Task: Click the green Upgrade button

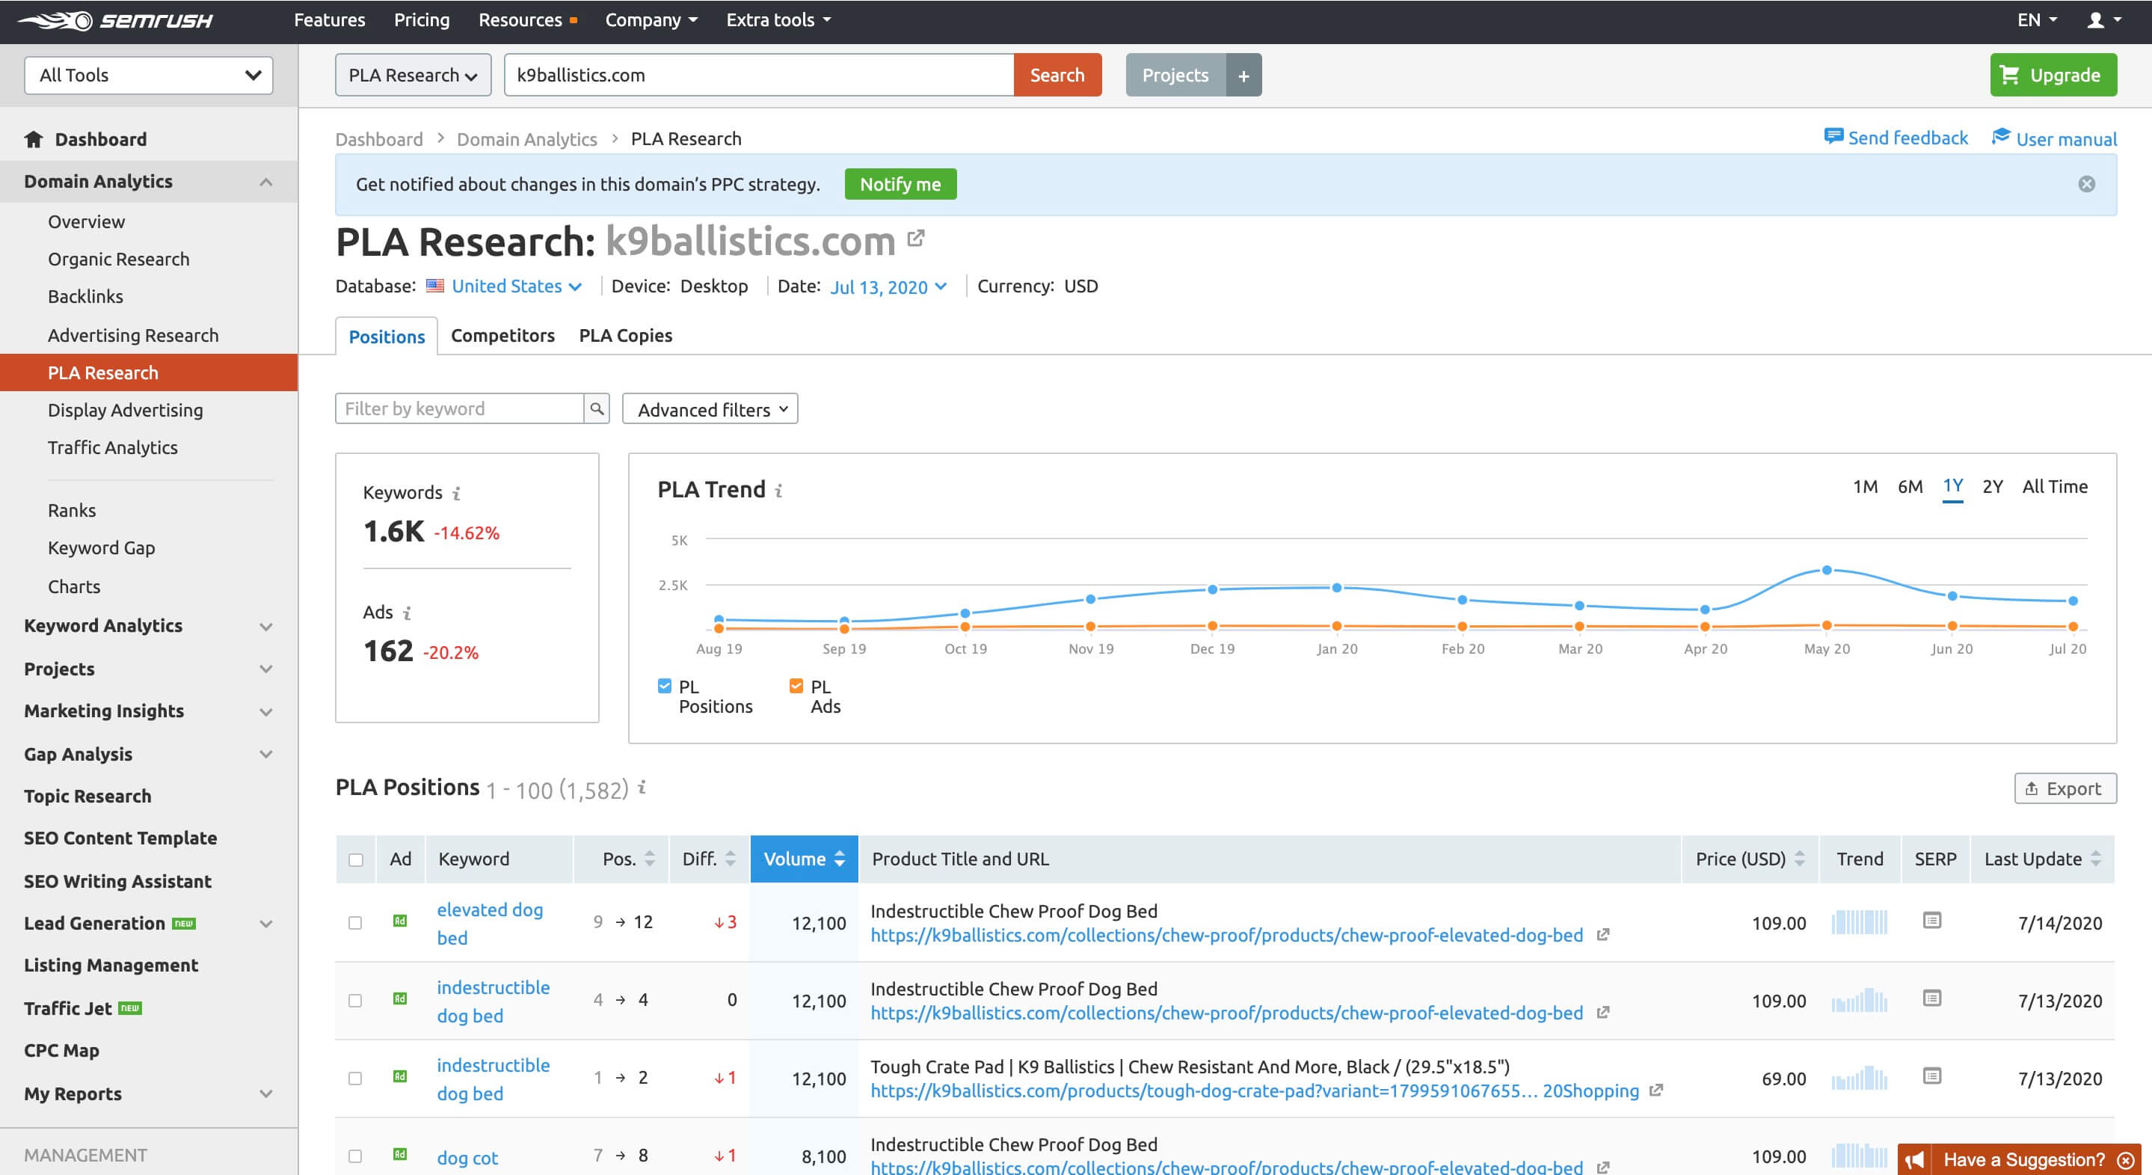Action: pyautogui.click(x=2053, y=76)
